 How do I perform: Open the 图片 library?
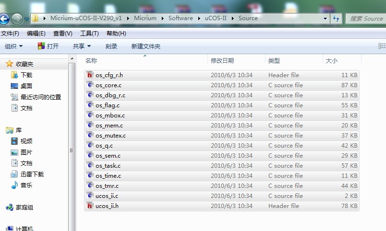click(x=26, y=152)
